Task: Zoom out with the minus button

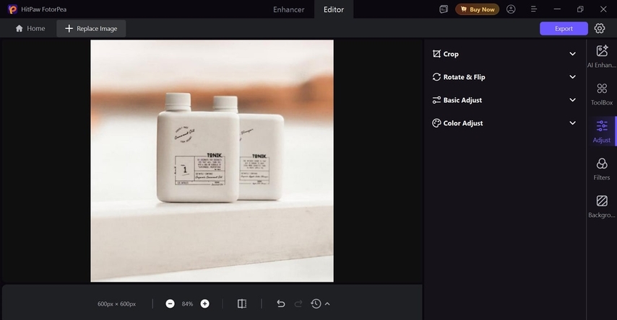Action: (x=170, y=303)
